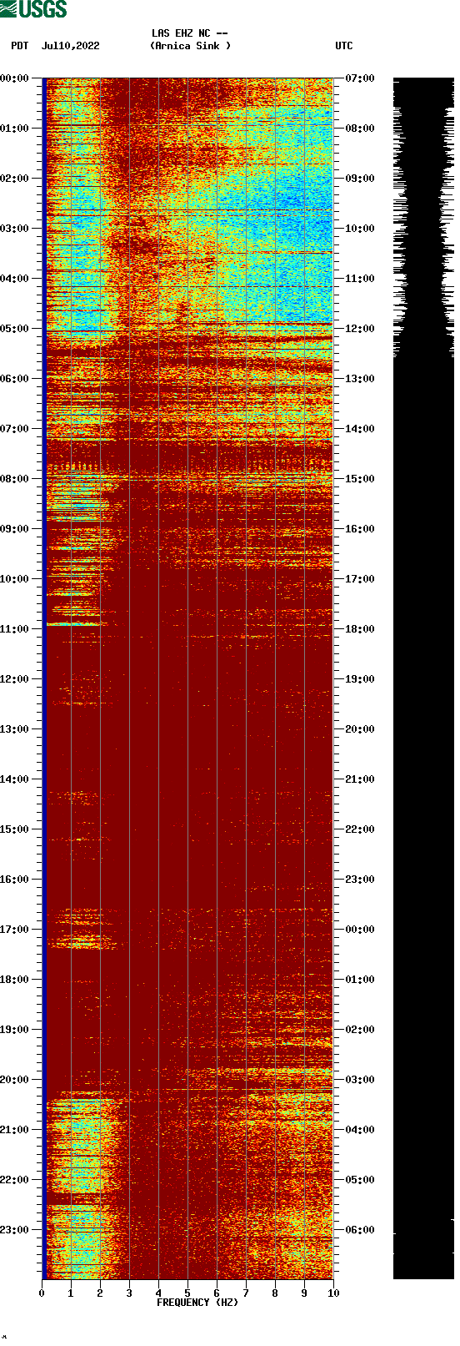Click the date 'Jul10,2022'
The image size is (460, 1346).
point(70,46)
